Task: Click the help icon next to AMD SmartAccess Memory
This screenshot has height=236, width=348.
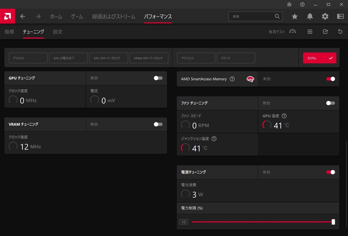Action: click(232, 79)
